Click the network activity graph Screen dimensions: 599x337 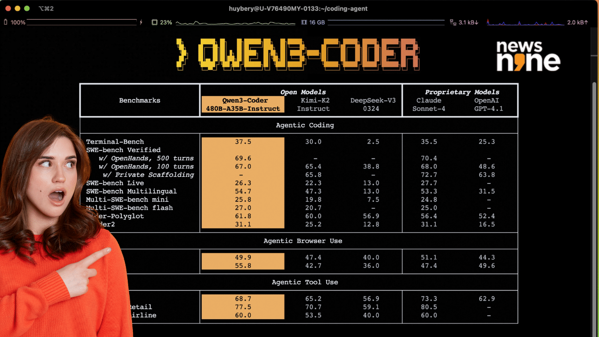525,22
